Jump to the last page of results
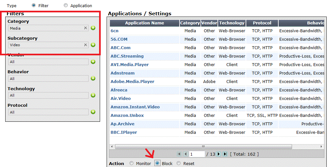The image size is (329, 167). [225, 154]
